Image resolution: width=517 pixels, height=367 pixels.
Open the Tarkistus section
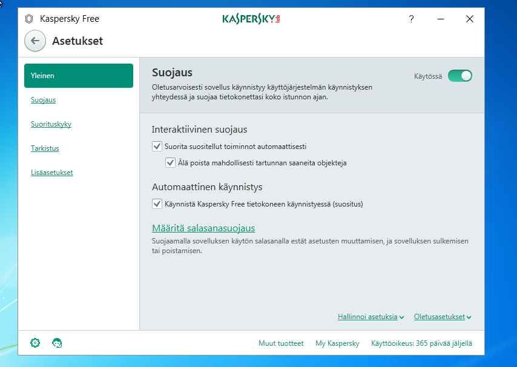[45, 148]
